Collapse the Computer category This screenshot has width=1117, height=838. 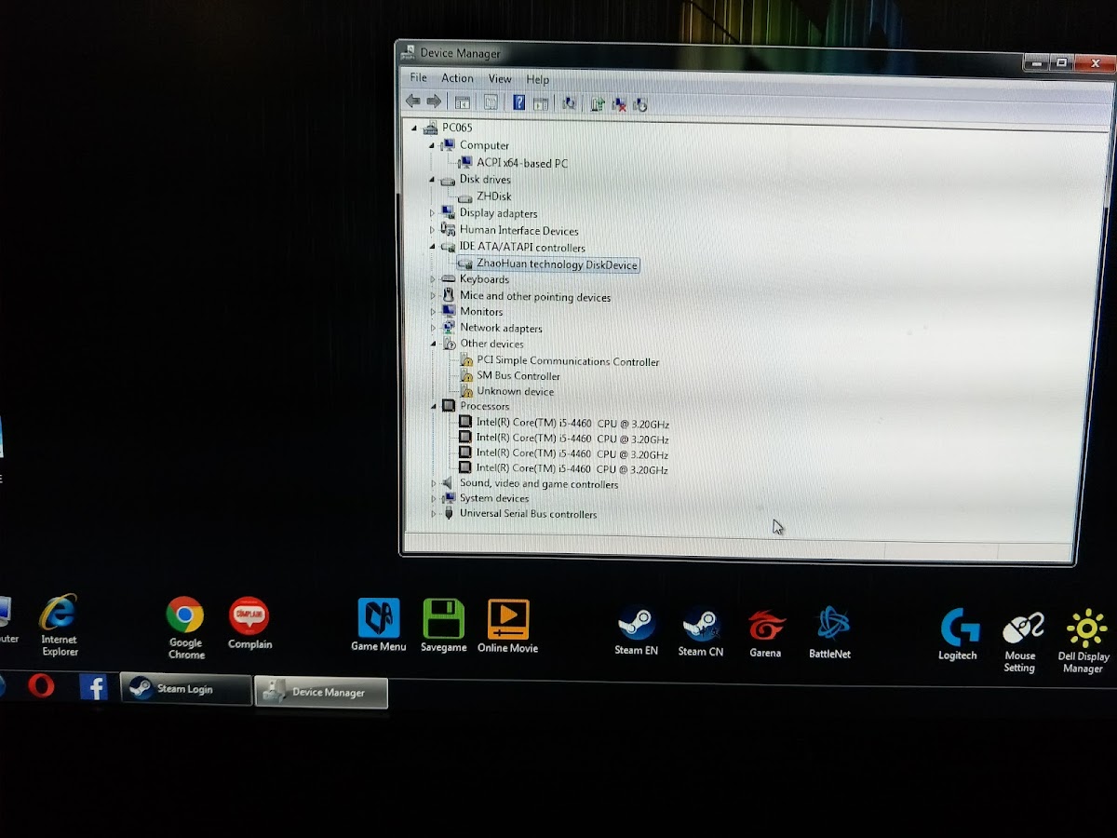tap(432, 145)
